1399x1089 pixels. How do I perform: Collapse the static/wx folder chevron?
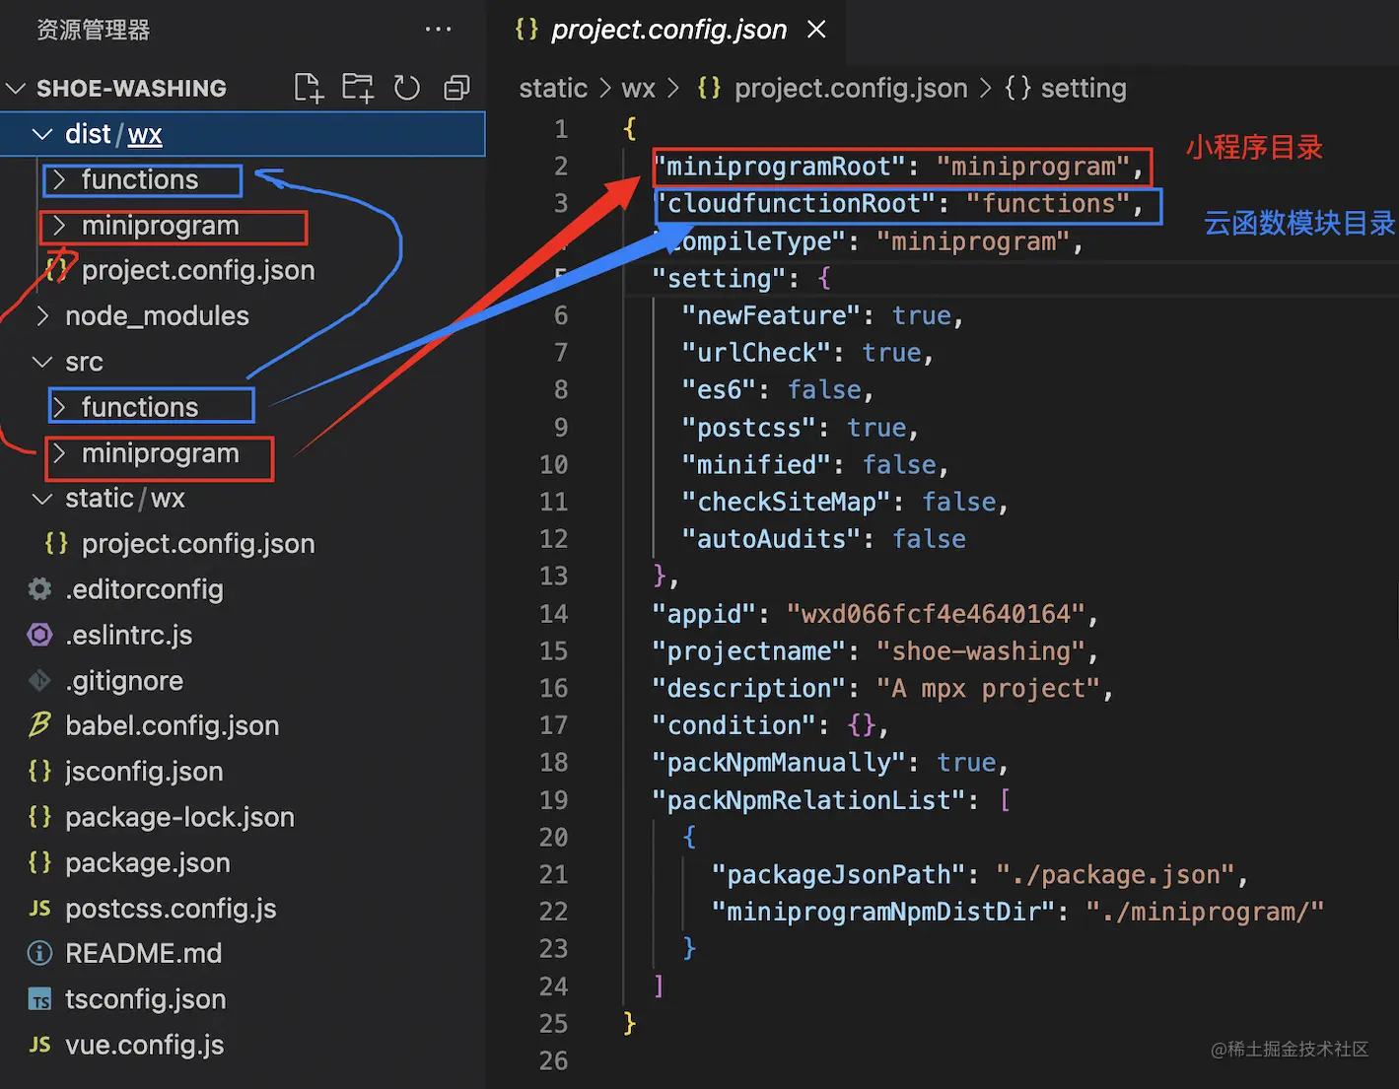(x=42, y=499)
